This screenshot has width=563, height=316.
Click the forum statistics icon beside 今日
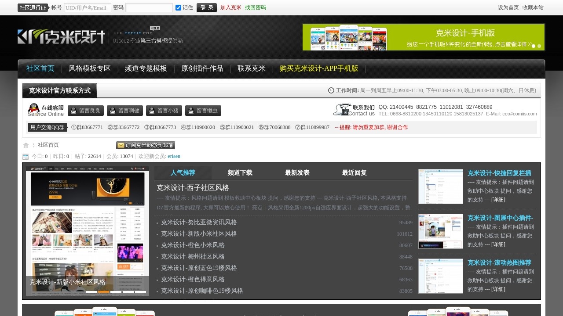coord(26,157)
